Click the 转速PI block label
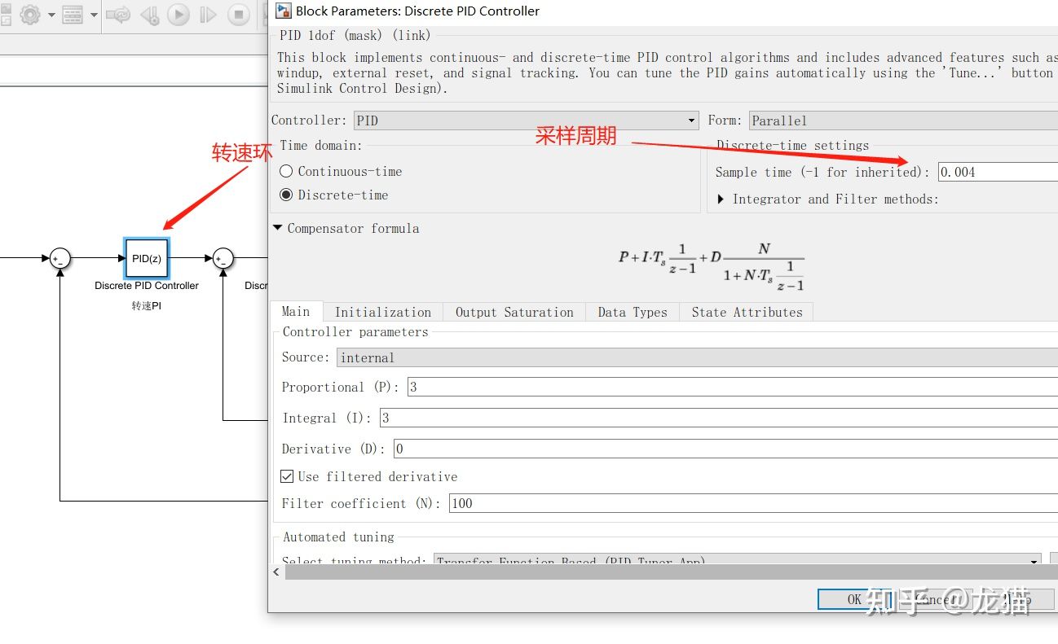This screenshot has height=644, width=1058. (147, 306)
